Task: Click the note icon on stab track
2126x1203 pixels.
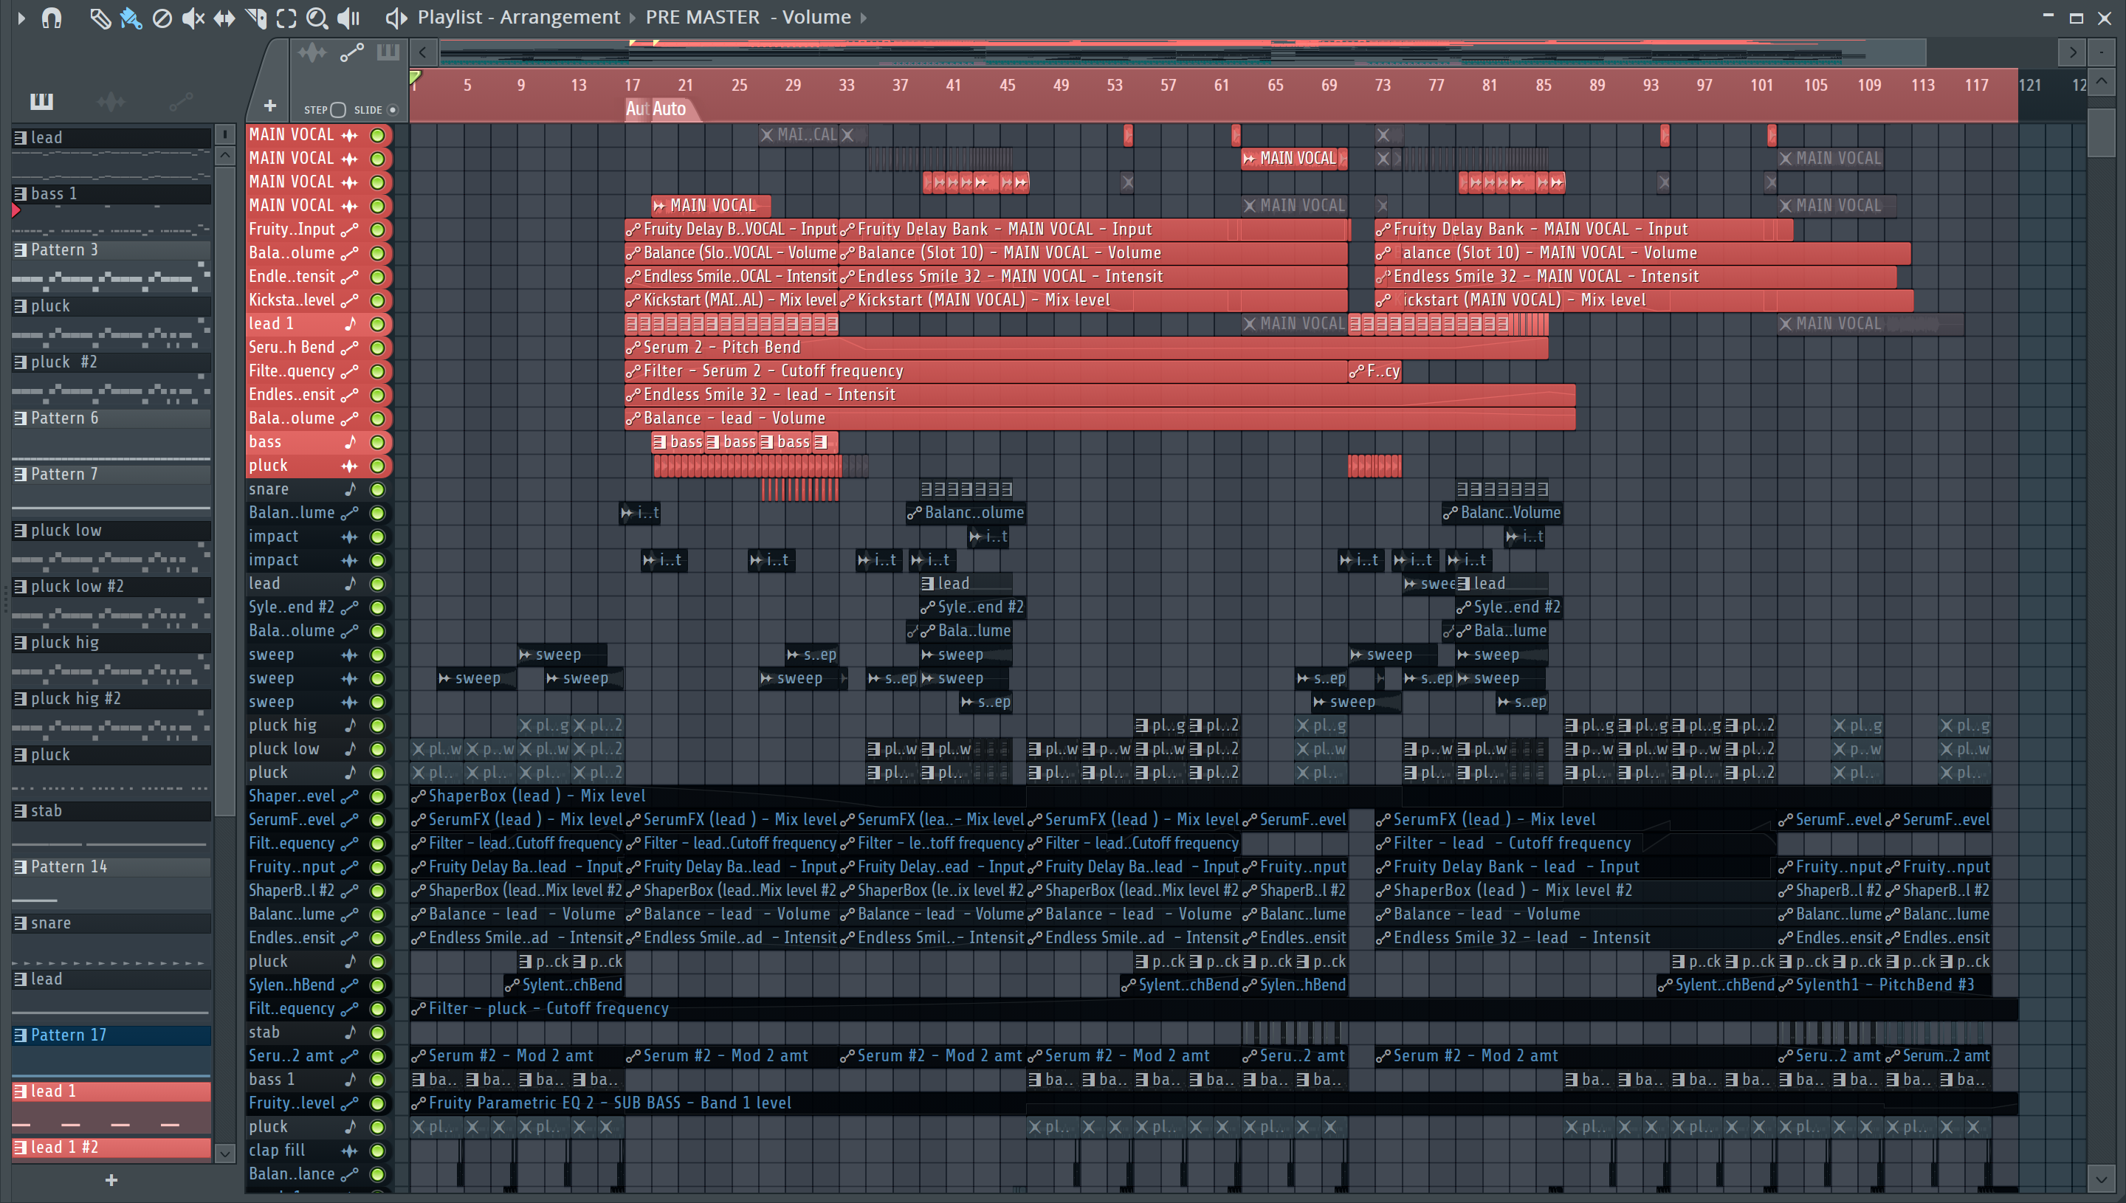Action: tap(351, 1033)
